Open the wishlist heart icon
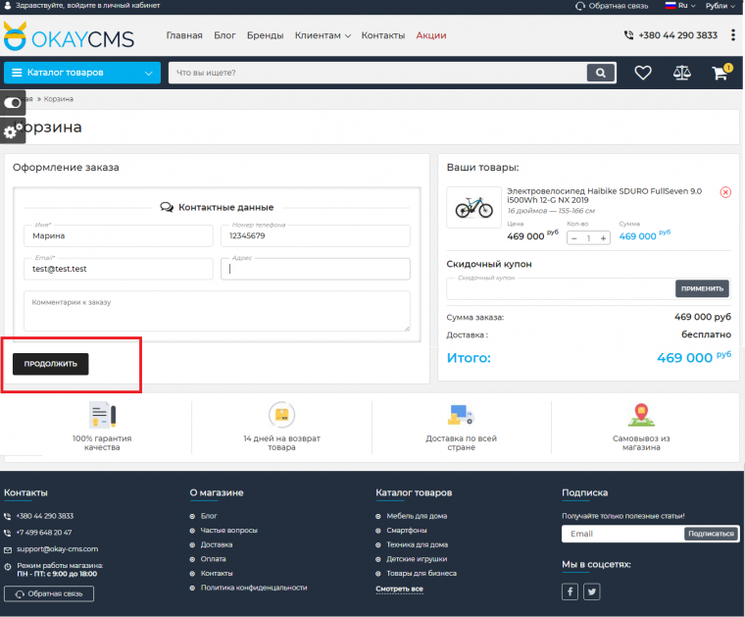This screenshot has width=745, height=617. 643,73
